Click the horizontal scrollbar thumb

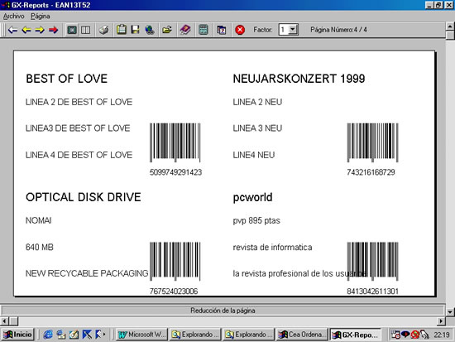point(13,321)
